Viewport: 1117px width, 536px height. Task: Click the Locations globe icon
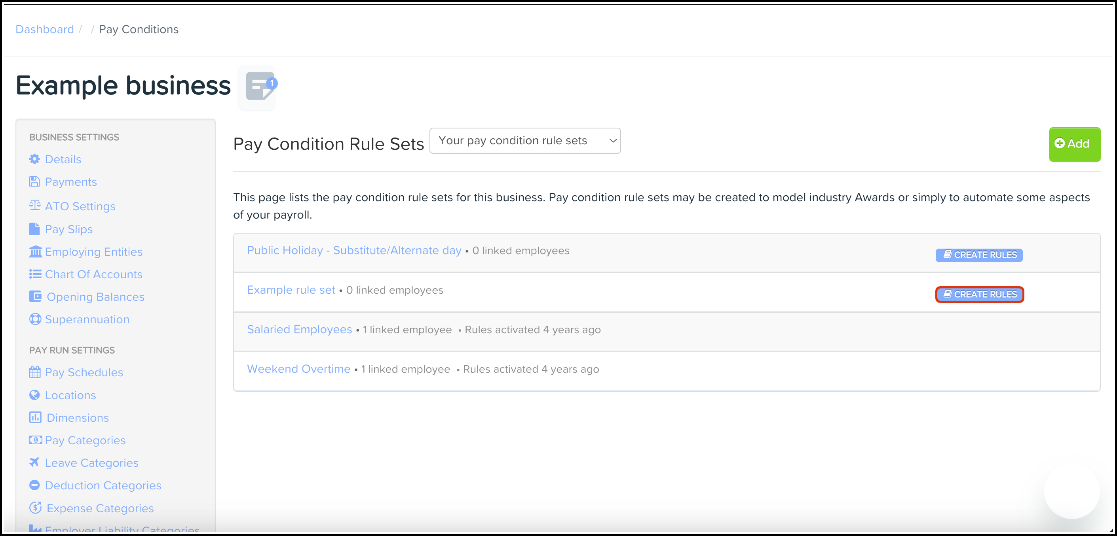34,394
